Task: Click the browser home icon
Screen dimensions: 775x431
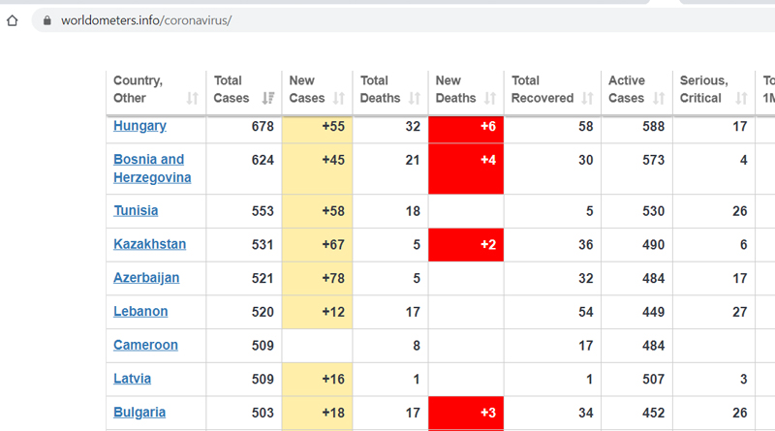Action: pos(13,20)
